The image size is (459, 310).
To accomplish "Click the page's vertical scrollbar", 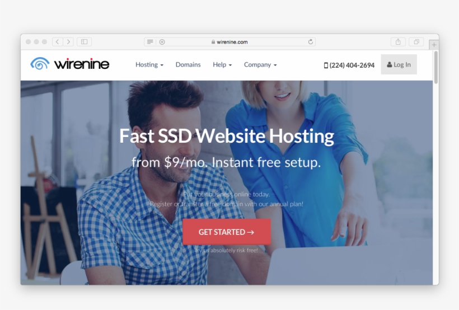I will (435, 68).
